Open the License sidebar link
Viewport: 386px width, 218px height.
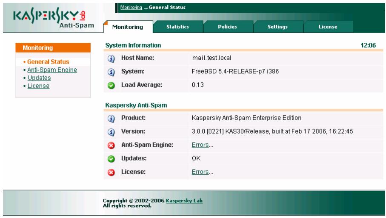click(x=38, y=86)
